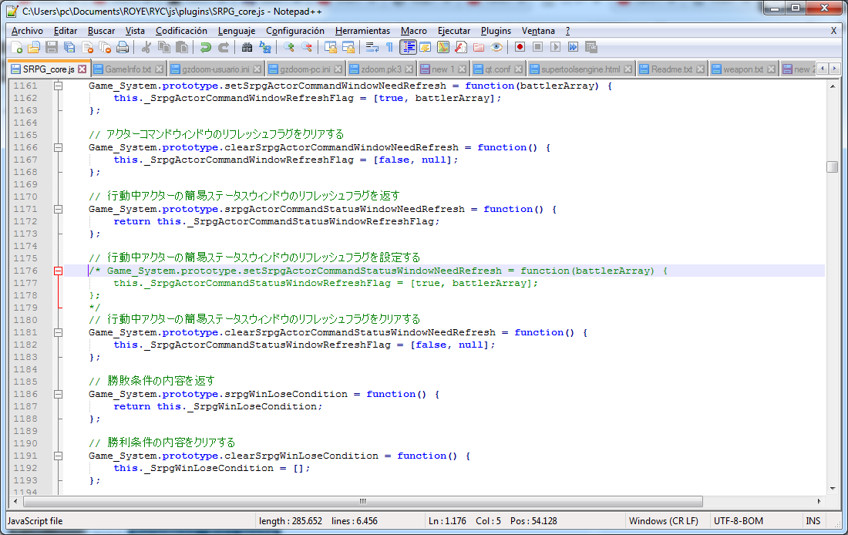
Task: Create a new file with toolbar icon
Action: pos(16,48)
